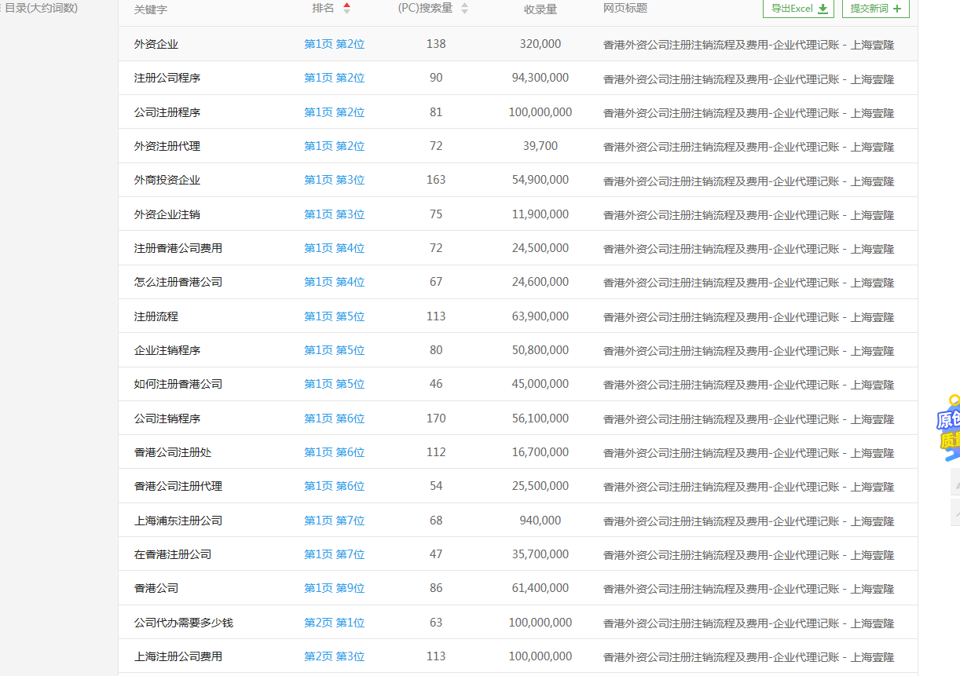Viewport: 960px width, 676px height.
Task: Click 第2页 第1位 for 公司代办需要多少钱
Action: 334,622
